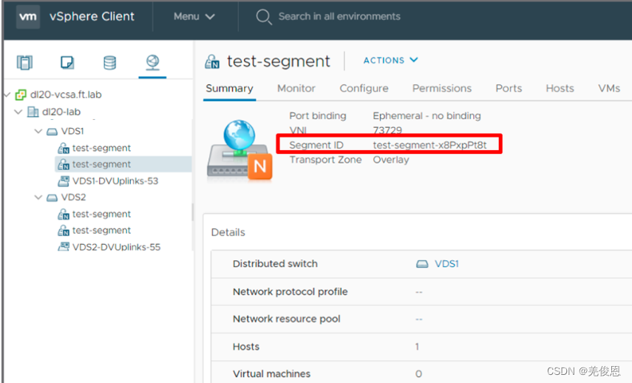Select highlighted test-segment under VDS1
This screenshot has width=632, height=383.
pyautogui.click(x=101, y=164)
